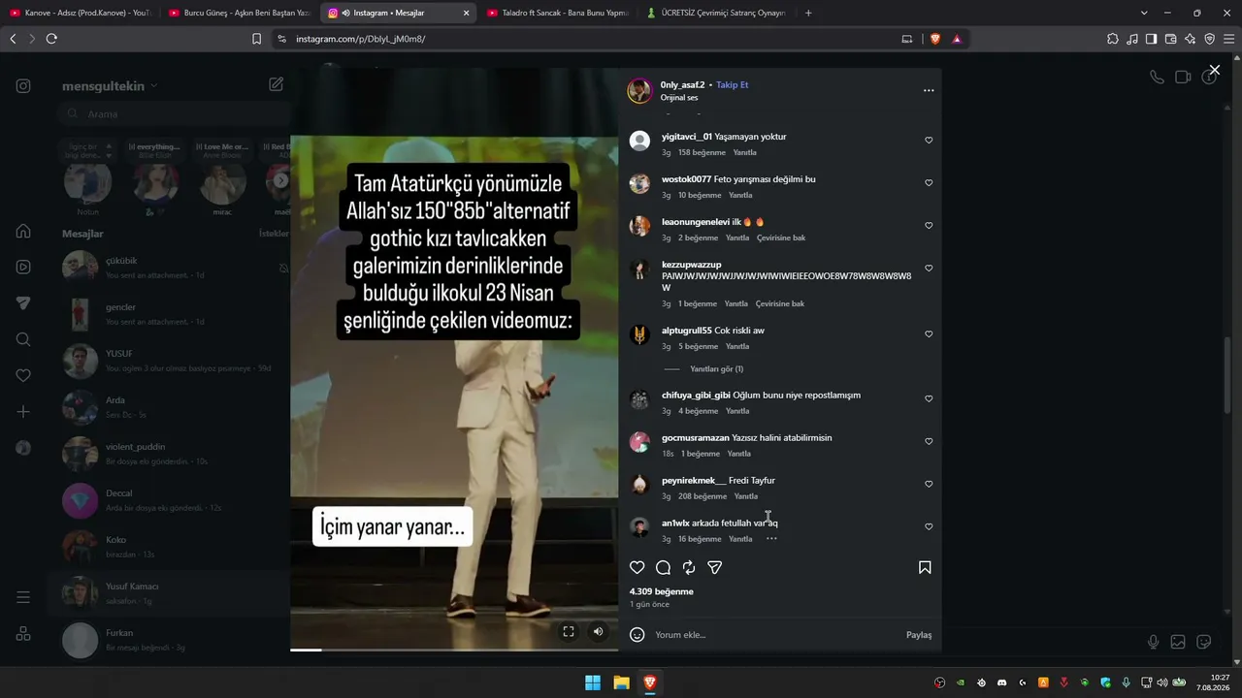
Task: Like gocmusramazan's comment
Action: (929, 441)
